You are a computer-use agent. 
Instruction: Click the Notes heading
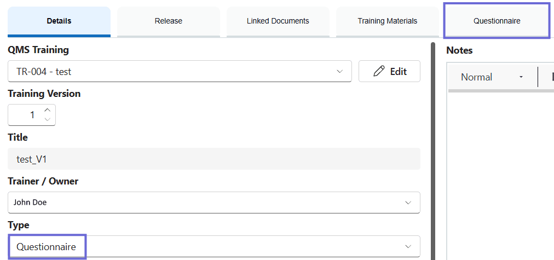pos(459,50)
